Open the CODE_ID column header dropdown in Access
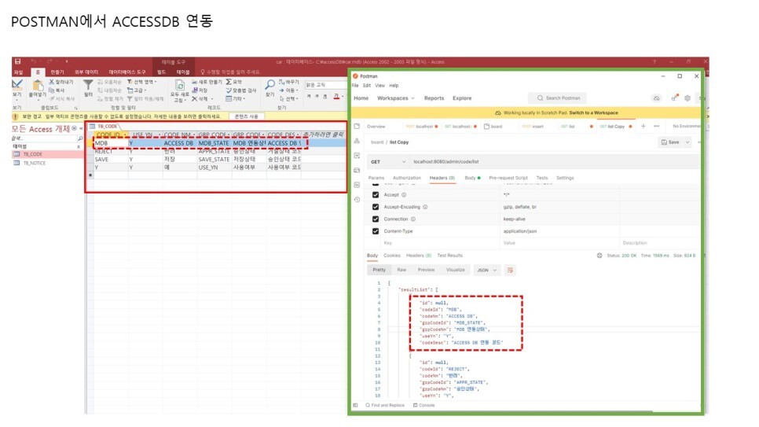The width and height of the screenshot is (759, 427). [x=126, y=134]
